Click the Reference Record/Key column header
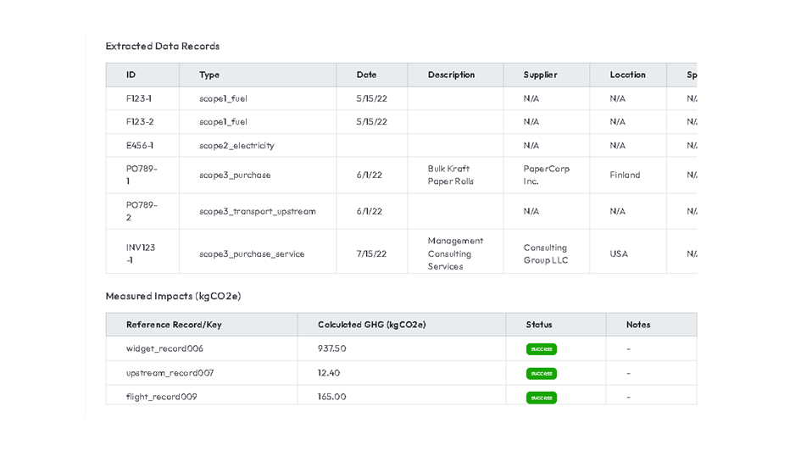Image resolution: width=801 pixels, height=451 pixels. 174,325
